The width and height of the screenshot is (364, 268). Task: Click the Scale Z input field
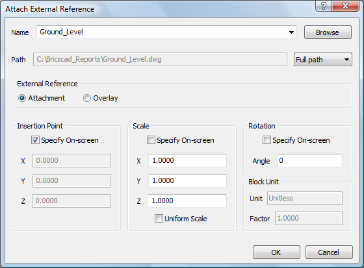point(187,201)
